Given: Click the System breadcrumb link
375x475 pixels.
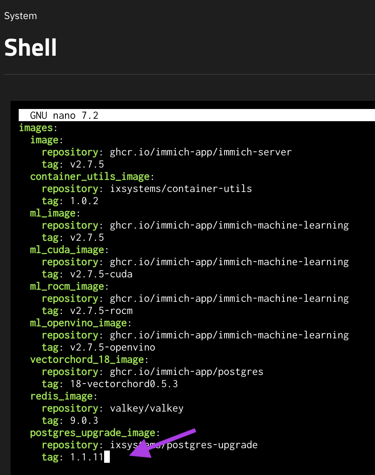Looking at the screenshot, I should coord(20,16).
